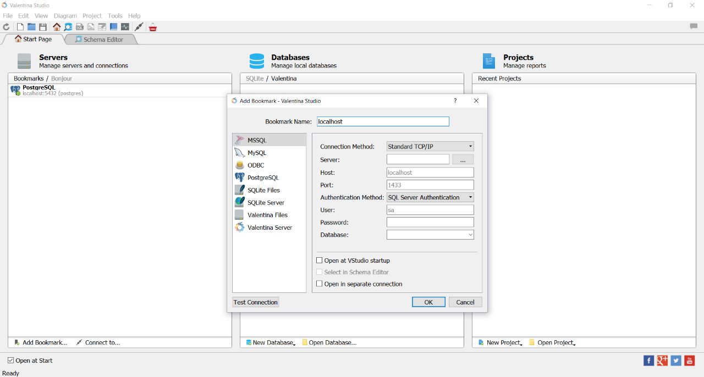Viewport: 704px width, 377px height.
Task: Select the PostgreSQL database type in dialog
Action: [x=269, y=178]
